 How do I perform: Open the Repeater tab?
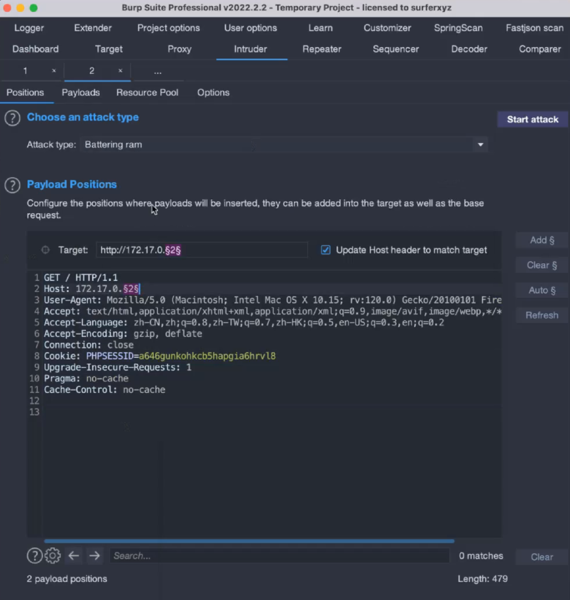click(x=322, y=49)
